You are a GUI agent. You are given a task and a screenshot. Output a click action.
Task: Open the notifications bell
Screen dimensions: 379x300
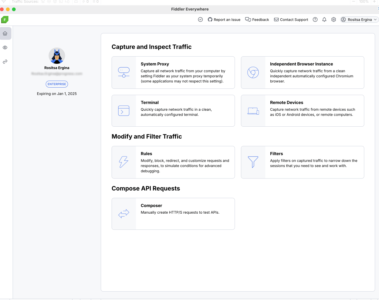[324, 20]
